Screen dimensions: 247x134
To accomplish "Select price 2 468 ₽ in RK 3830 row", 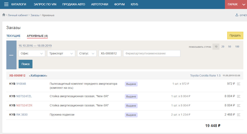I will pyautogui.click(x=230, y=115).
